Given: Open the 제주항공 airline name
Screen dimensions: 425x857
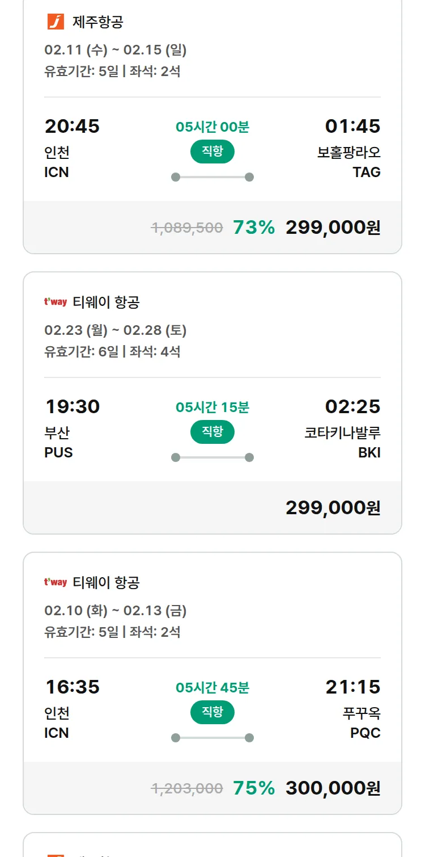Looking at the screenshot, I should coord(98,22).
